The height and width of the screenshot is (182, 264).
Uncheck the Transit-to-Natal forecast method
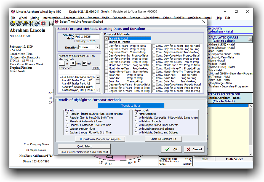pyautogui.click(x=106, y=39)
